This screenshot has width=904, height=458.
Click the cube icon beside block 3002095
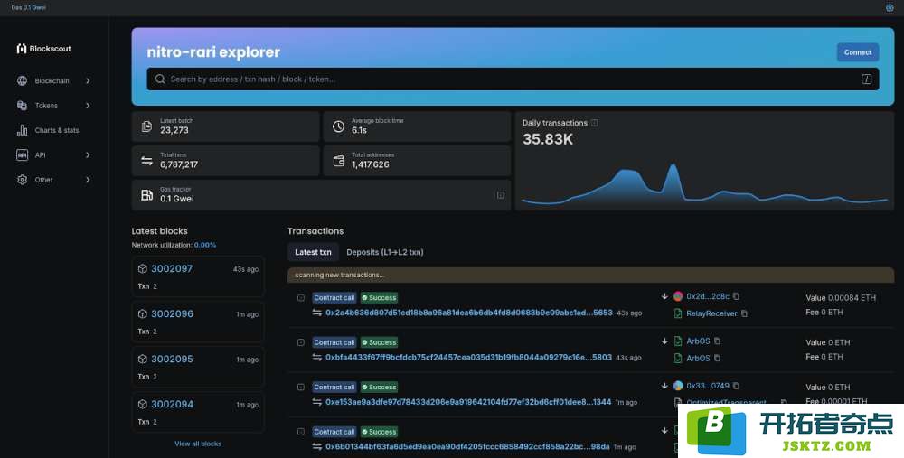143,359
